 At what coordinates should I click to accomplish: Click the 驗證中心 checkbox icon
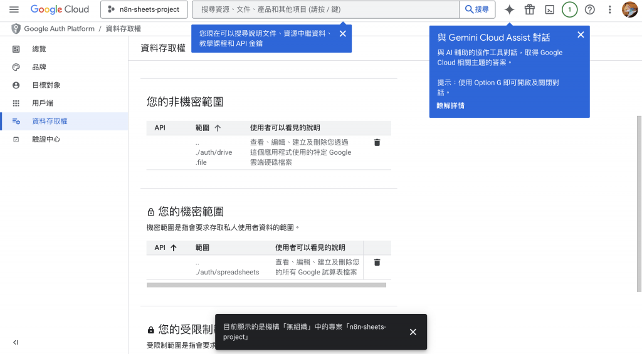(x=16, y=139)
